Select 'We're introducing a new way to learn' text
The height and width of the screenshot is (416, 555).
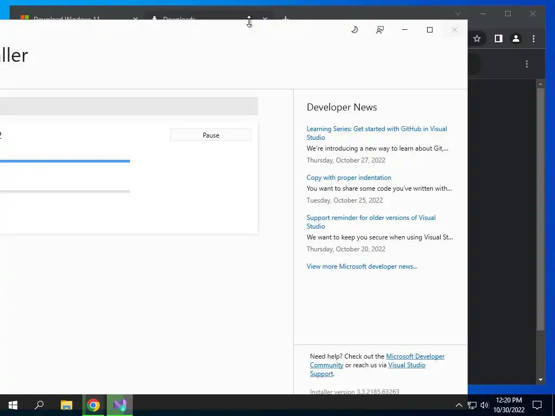click(377, 148)
